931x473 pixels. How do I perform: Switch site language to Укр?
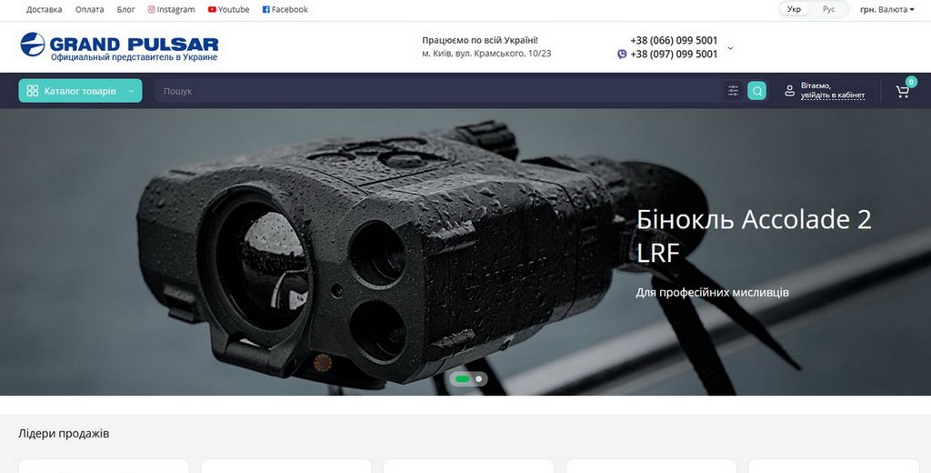click(x=795, y=9)
